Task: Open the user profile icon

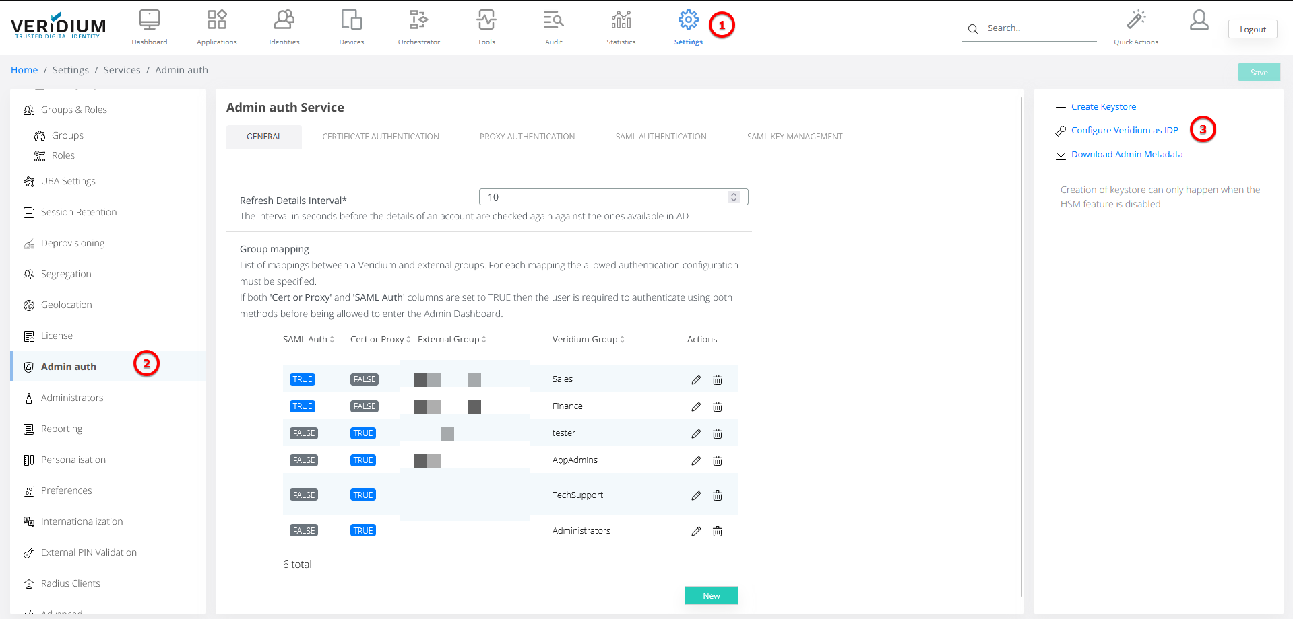Action: point(1199,20)
